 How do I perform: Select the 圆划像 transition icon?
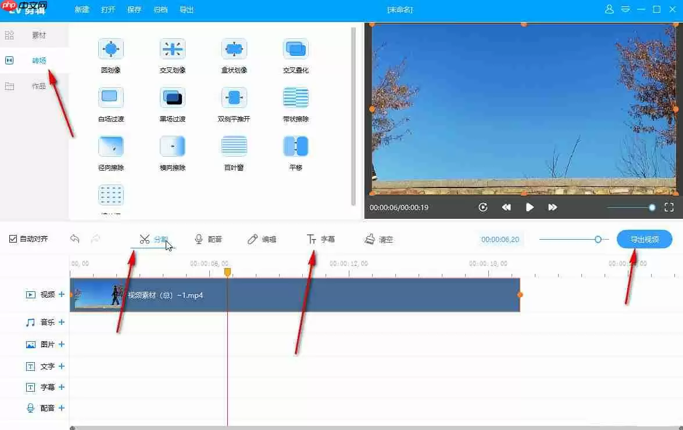[x=110, y=49]
